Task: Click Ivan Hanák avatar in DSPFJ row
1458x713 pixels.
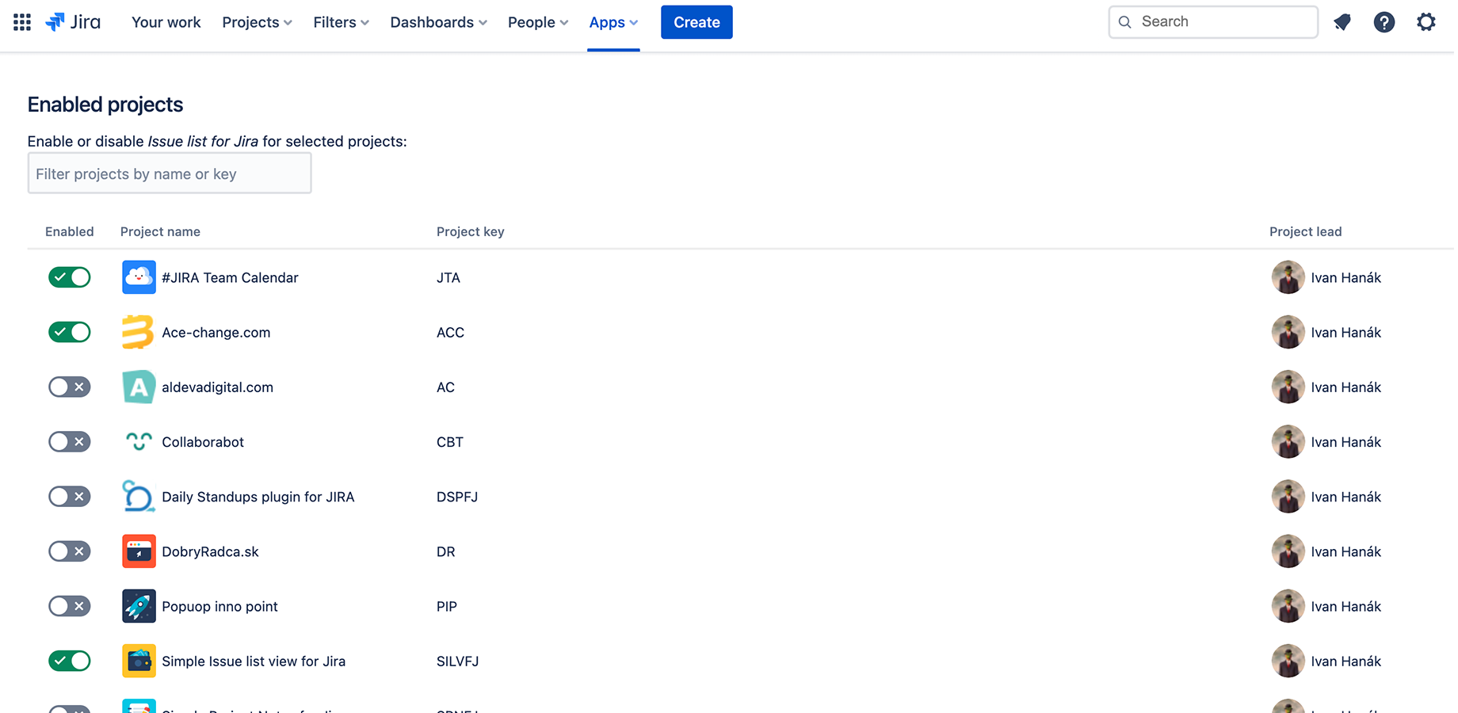Action: (1288, 496)
